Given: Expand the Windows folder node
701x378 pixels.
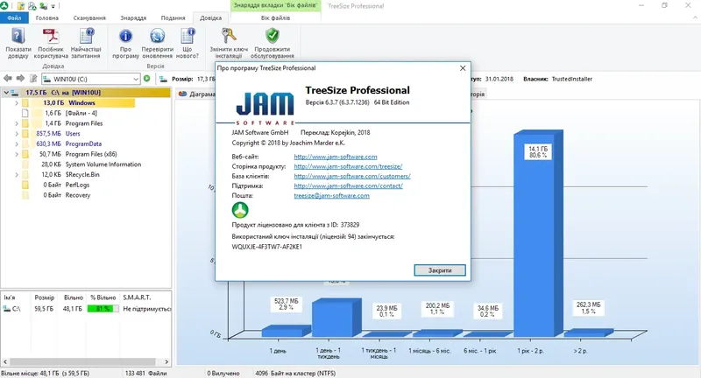Looking at the screenshot, I should [17, 102].
